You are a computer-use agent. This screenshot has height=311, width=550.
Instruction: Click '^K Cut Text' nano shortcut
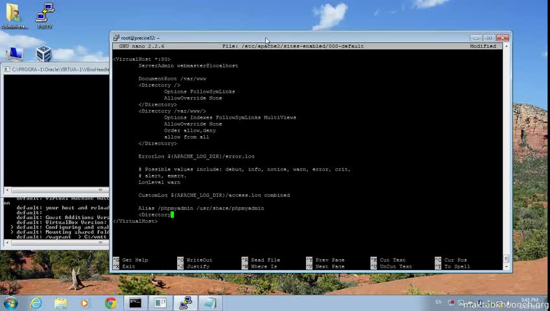388,260
